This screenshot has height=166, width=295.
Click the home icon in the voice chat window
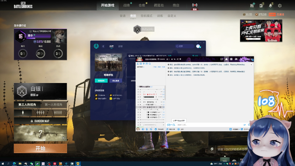[226, 59]
